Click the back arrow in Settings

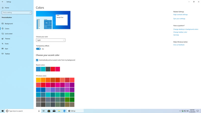point(3,2)
